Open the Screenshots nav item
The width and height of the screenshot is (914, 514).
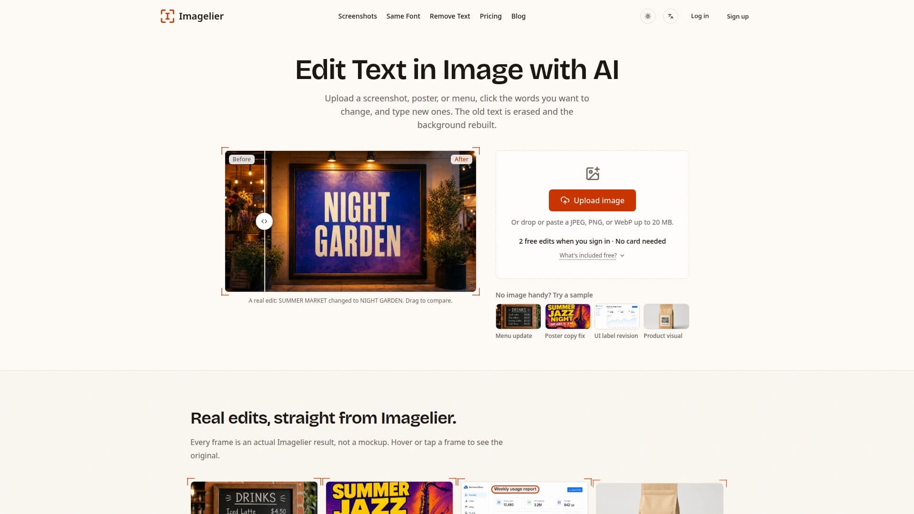[358, 16]
